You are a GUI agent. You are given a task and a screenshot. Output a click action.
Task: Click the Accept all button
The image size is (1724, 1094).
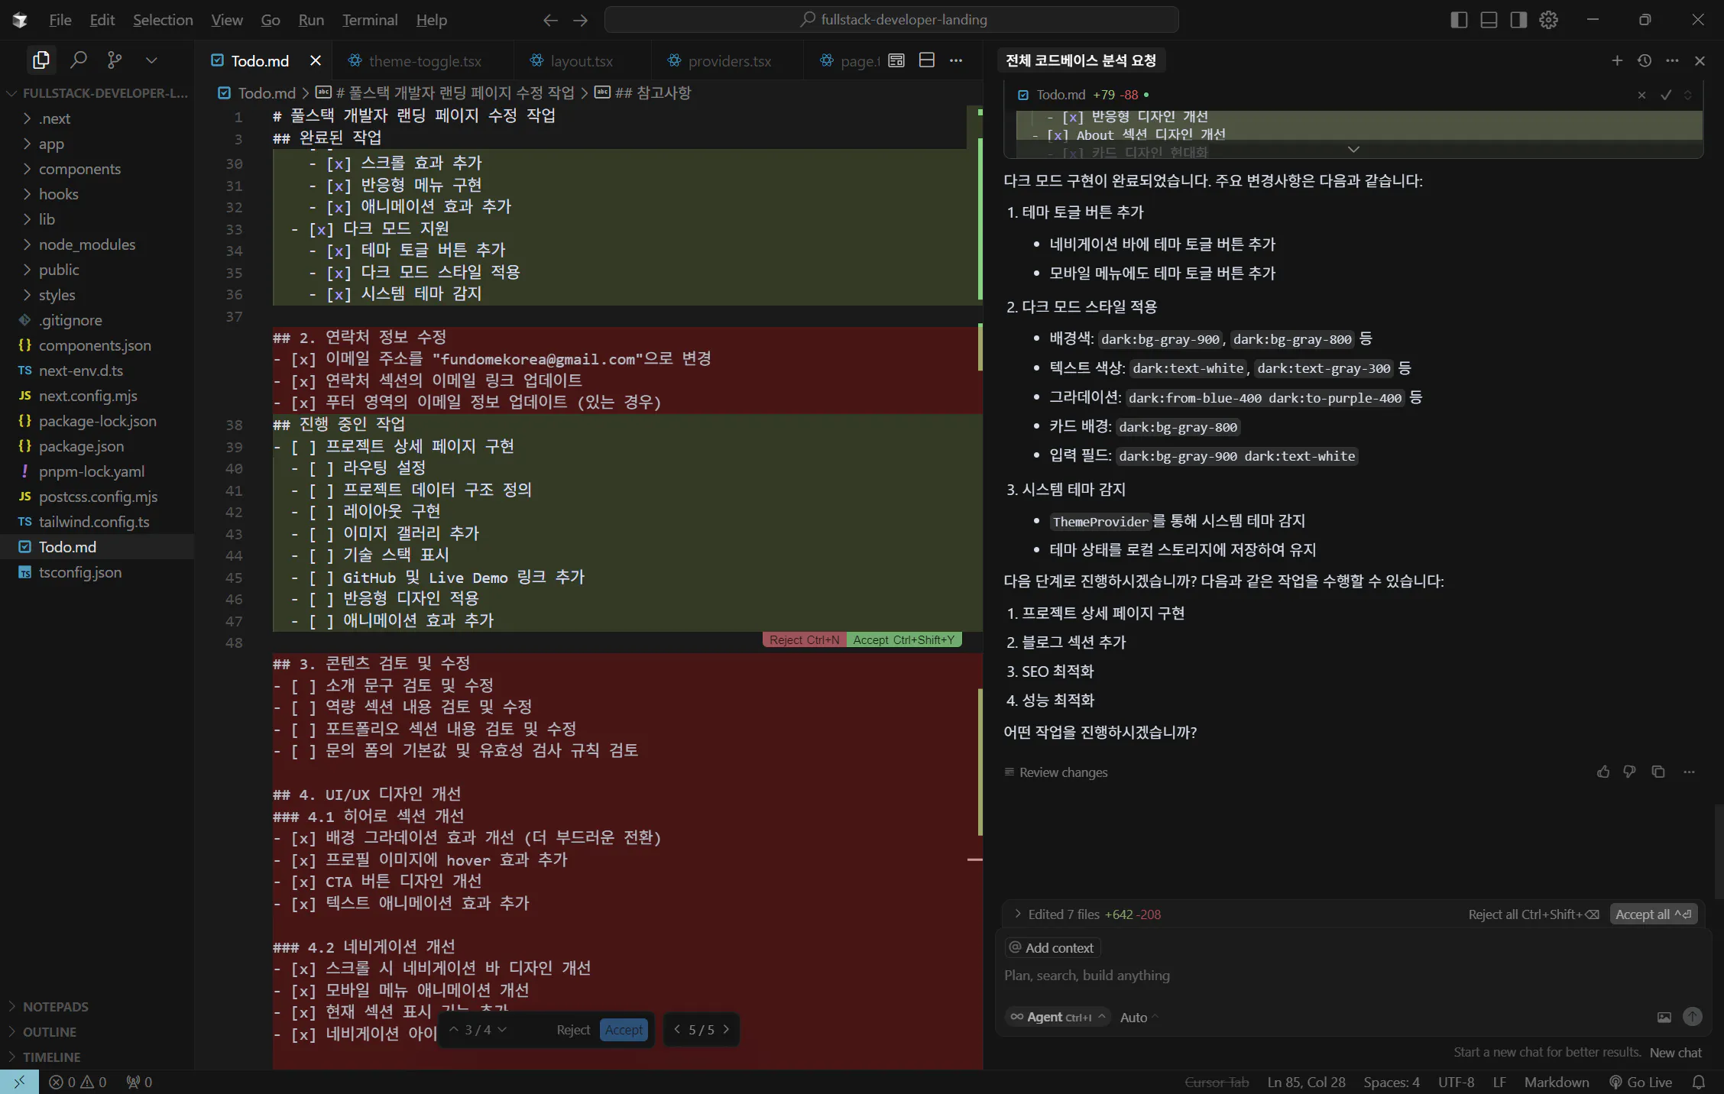1654,914
